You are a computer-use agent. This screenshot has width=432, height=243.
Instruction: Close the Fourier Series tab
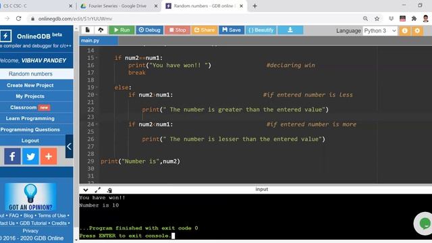[x=156, y=6]
